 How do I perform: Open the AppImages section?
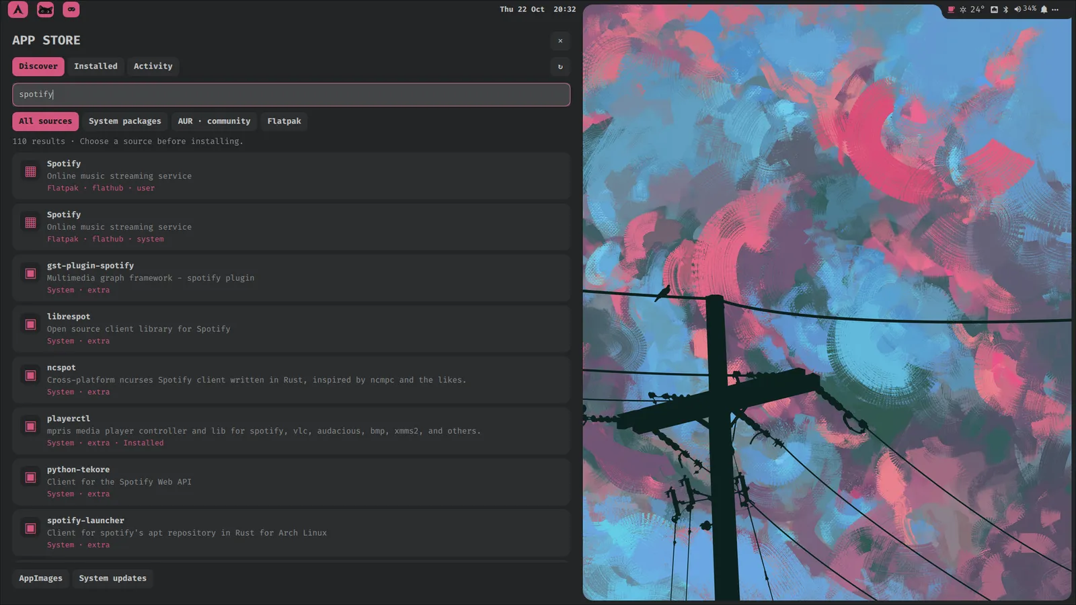[40, 579]
